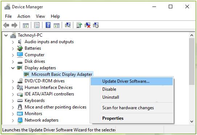Click the status bar Launches the Update text
This screenshot has height=135, width=197.
tap(59, 130)
